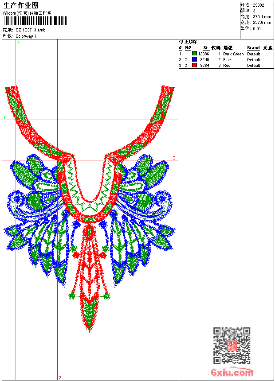275x381 pixels.
Task: Click the Blue thread color swatch
Action: (x=194, y=60)
